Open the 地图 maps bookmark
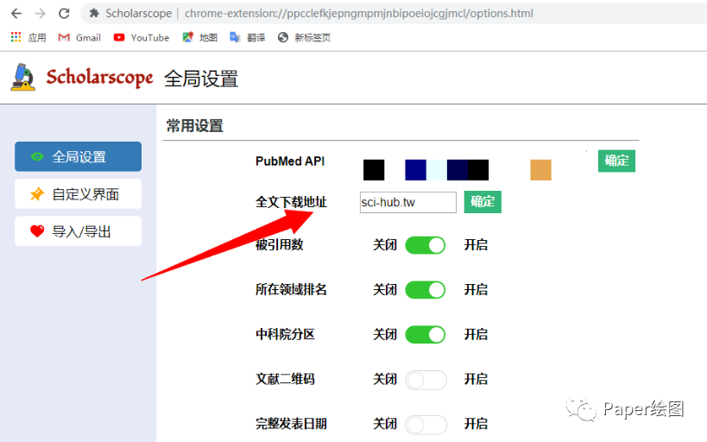Screen dimensions: 707x442 click(x=199, y=37)
